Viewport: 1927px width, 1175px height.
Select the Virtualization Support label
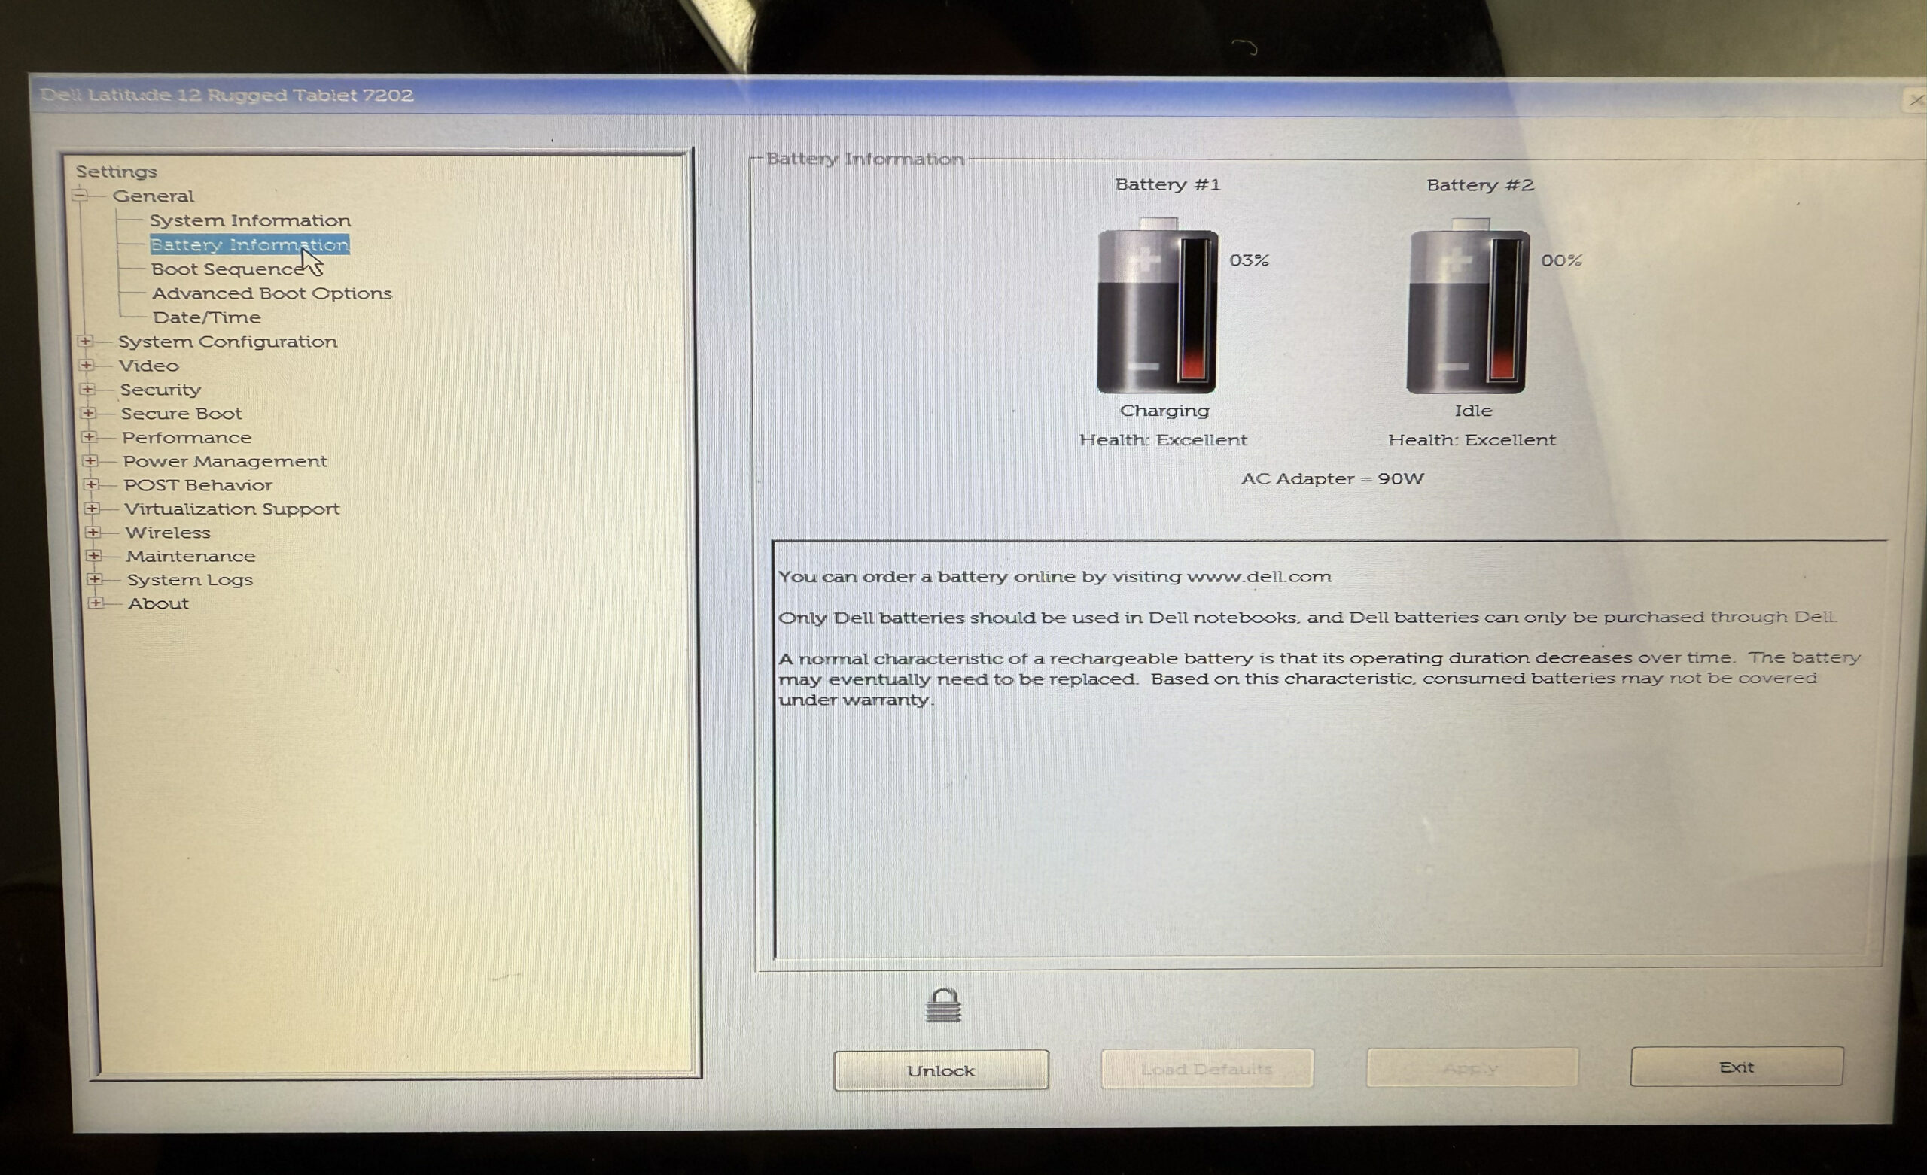pyautogui.click(x=233, y=509)
